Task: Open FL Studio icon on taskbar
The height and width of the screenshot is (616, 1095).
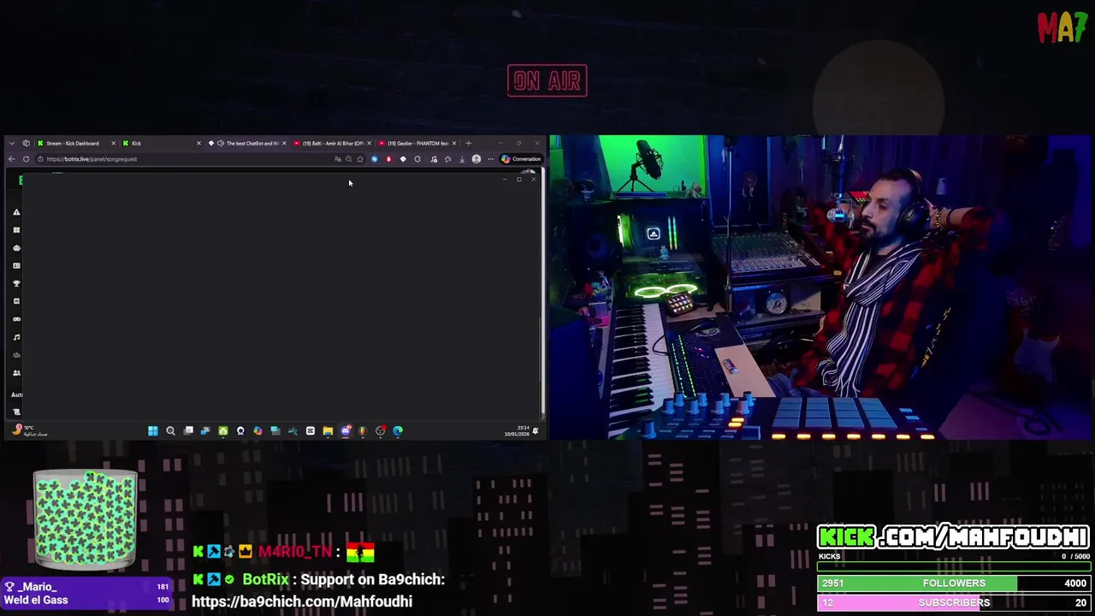Action: [x=363, y=431]
